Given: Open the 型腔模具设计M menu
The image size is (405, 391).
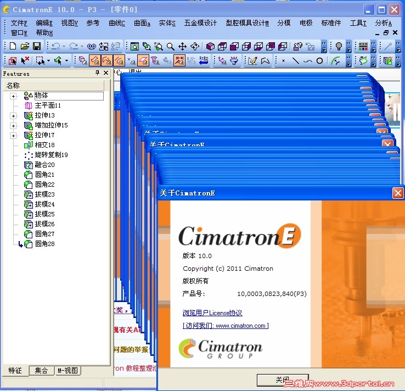Looking at the screenshot, I should click(247, 23).
